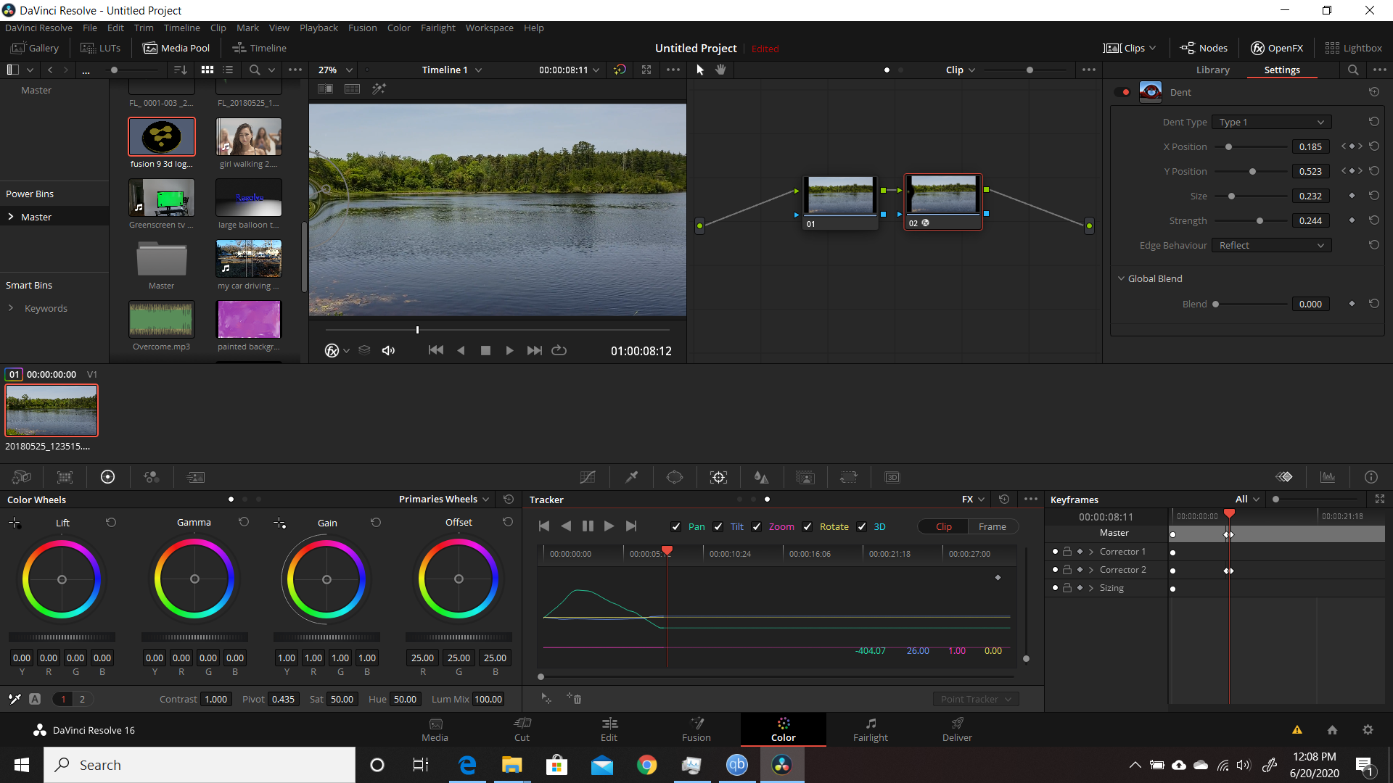Open the Primaries Wheels mode dropdown
The height and width of the screenshot is (783, 1393).
click(x=443, y=499)
